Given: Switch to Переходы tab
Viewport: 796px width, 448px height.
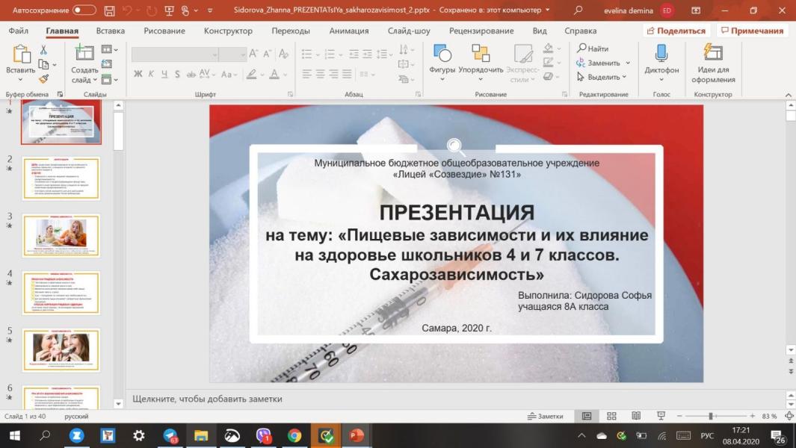Looking at the screenshot, I should click(291, 31).
